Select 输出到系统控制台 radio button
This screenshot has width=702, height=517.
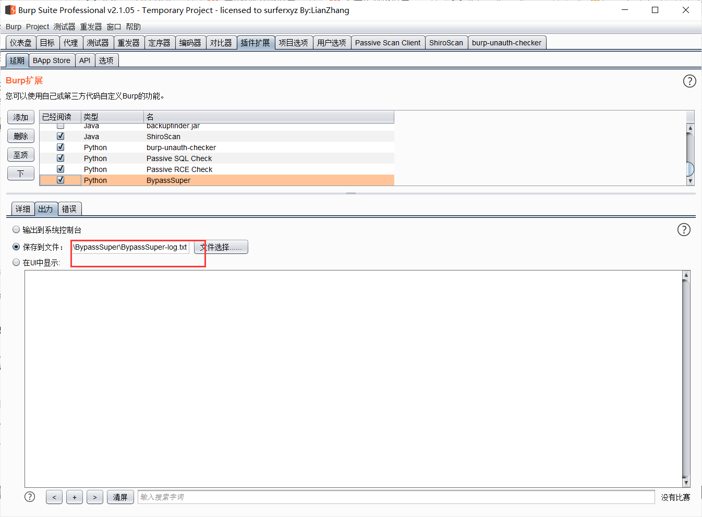tap(16, 229)
